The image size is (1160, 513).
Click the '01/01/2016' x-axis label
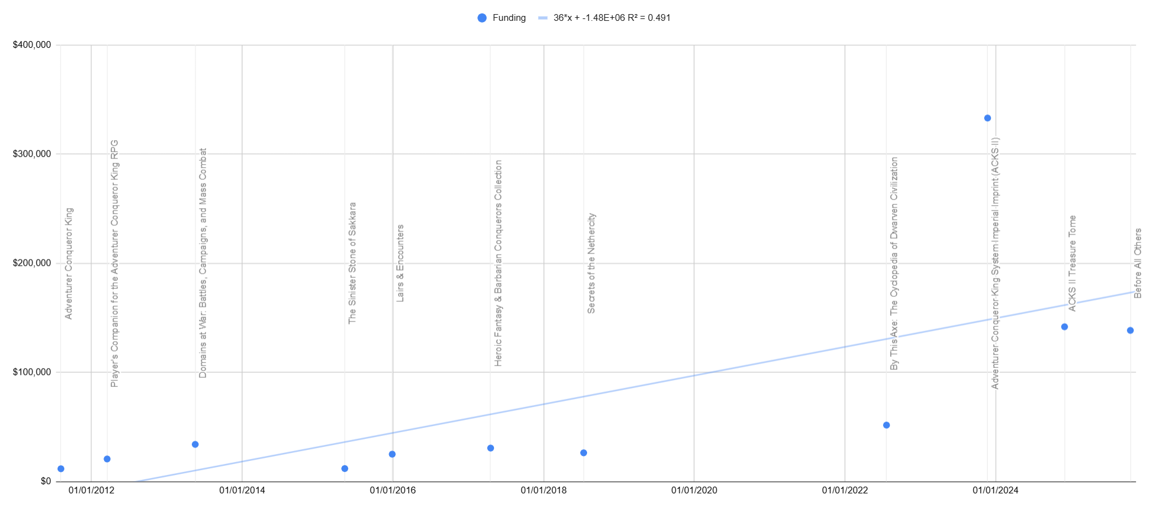(393, 490)
